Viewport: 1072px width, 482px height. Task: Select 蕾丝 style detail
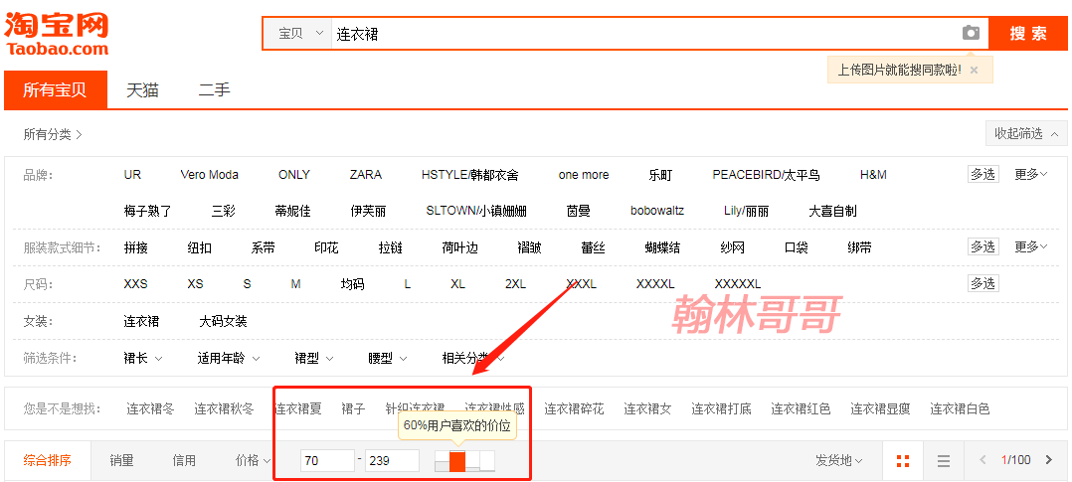pyautogui.click(x=593, y=247)
